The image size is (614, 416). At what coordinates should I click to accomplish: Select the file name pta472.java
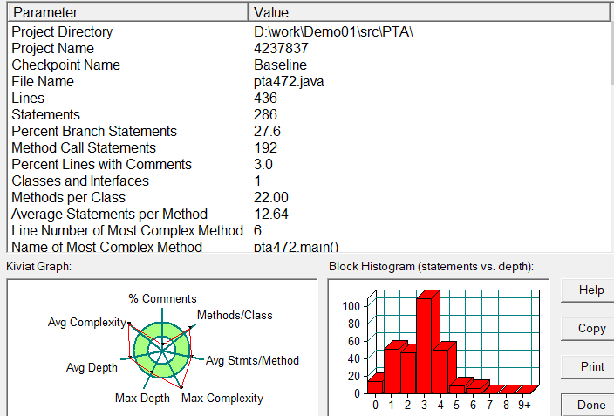pos(289,81)
